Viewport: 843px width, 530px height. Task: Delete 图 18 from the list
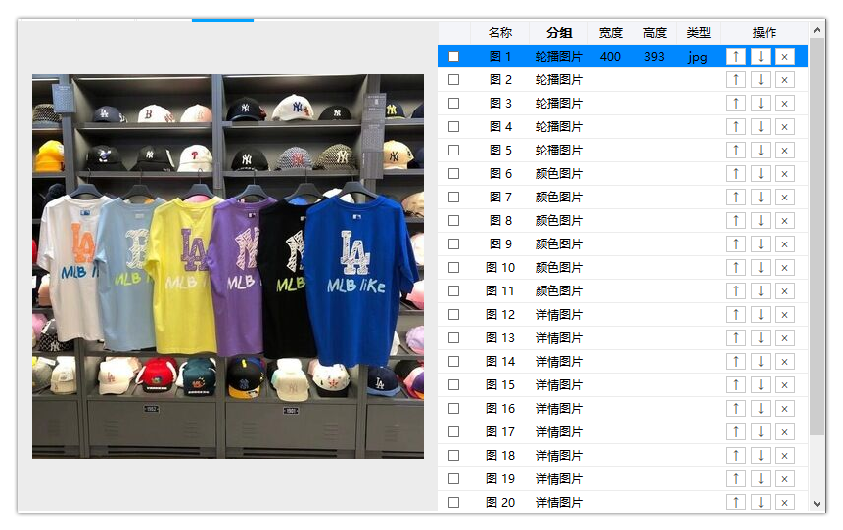(x=785, y=456)
